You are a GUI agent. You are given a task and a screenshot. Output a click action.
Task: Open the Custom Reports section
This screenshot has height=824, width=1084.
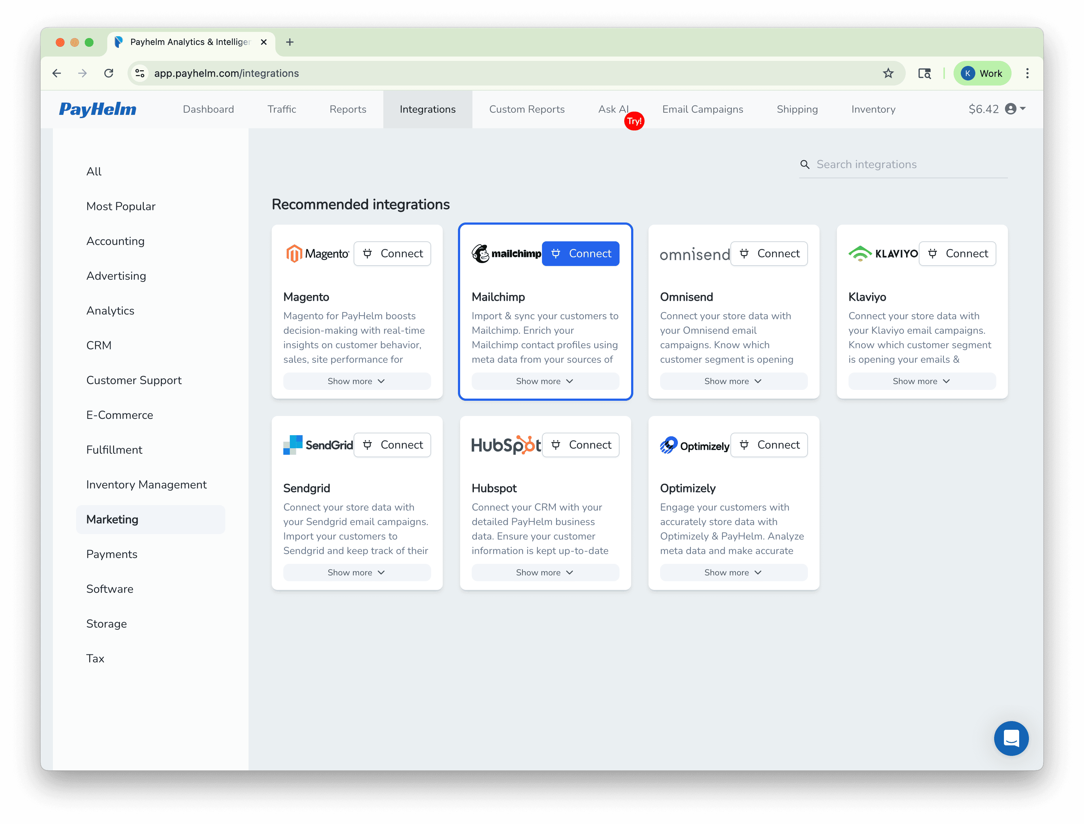[527, 109]
